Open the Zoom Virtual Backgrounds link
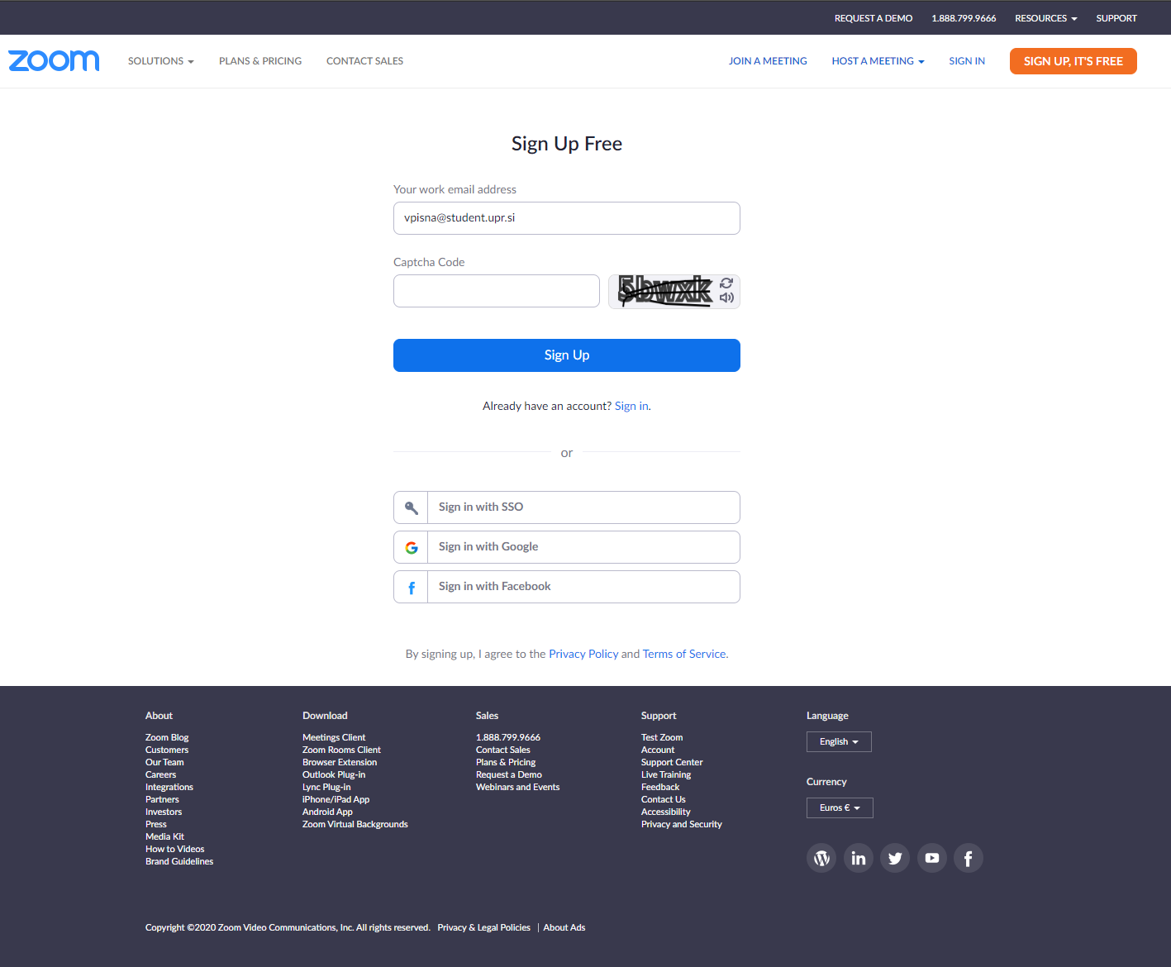This screenshot has height=967, width=1171. point(355,824)
